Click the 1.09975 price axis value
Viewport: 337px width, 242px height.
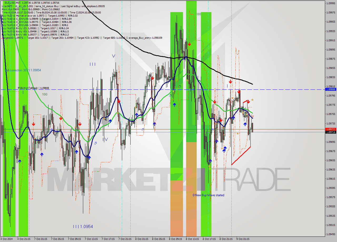pyautogui.click(x=331, y=12)
